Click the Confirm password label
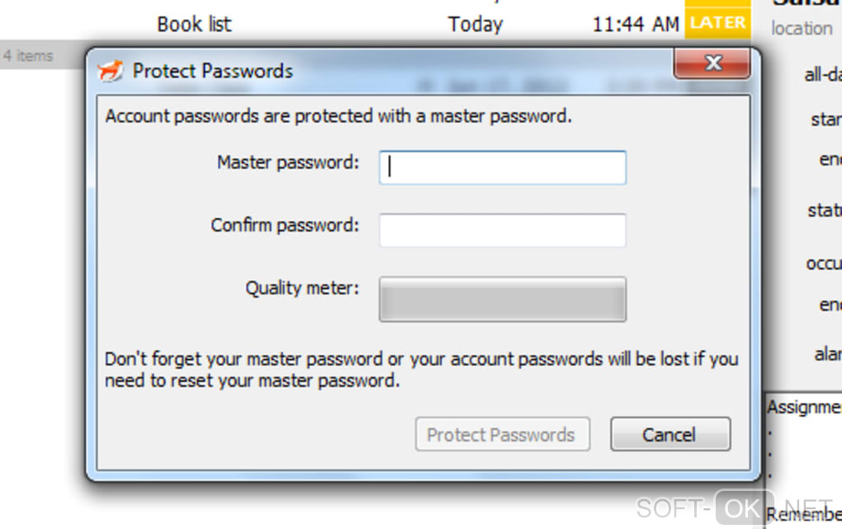This screenshot has width=842, height=529. (285, 225)
